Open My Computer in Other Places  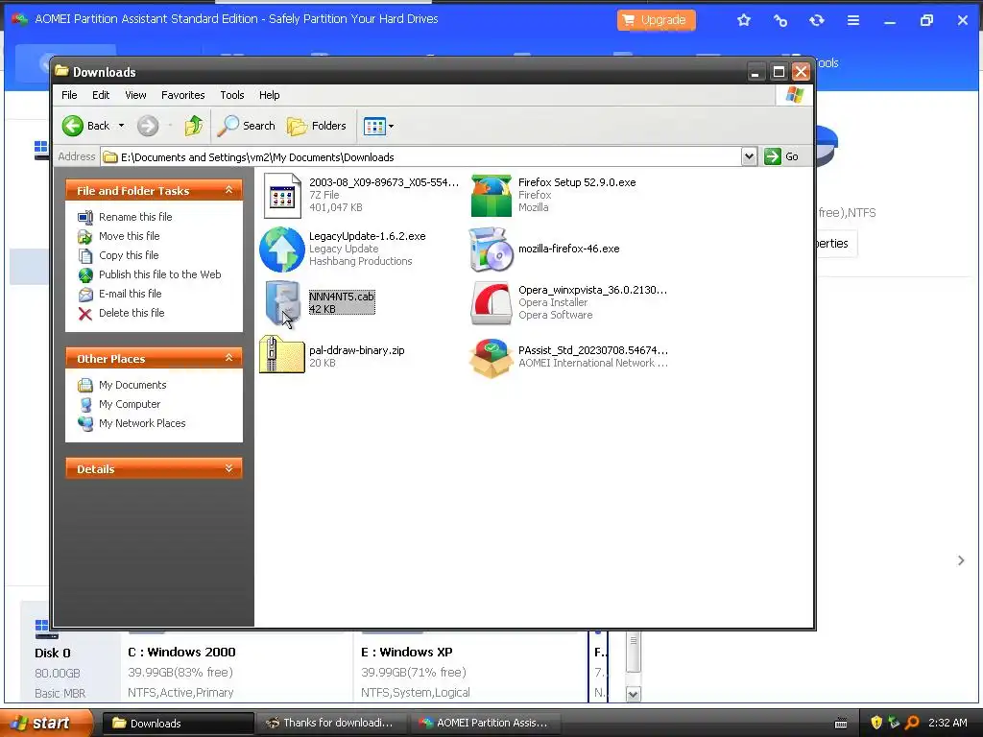[130, 404]
